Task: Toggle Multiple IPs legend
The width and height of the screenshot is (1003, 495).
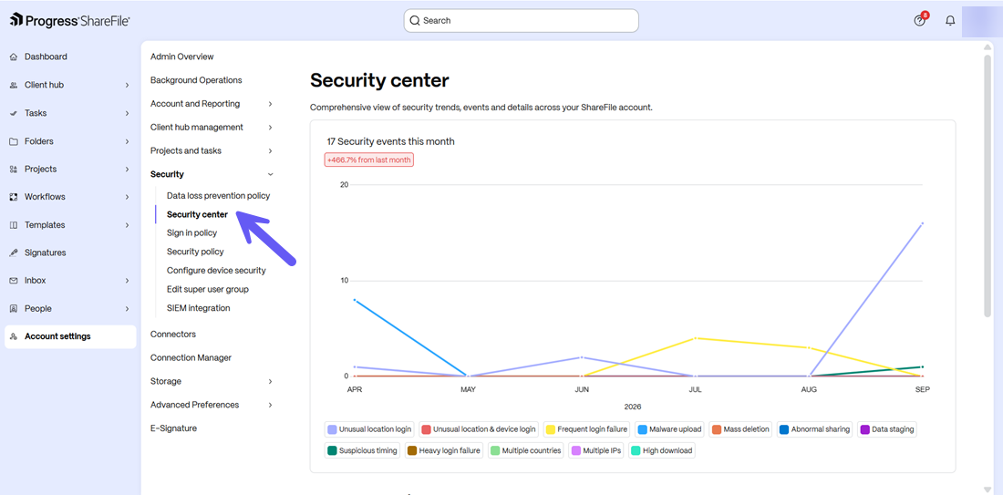Action: click(x=597, y=451)
